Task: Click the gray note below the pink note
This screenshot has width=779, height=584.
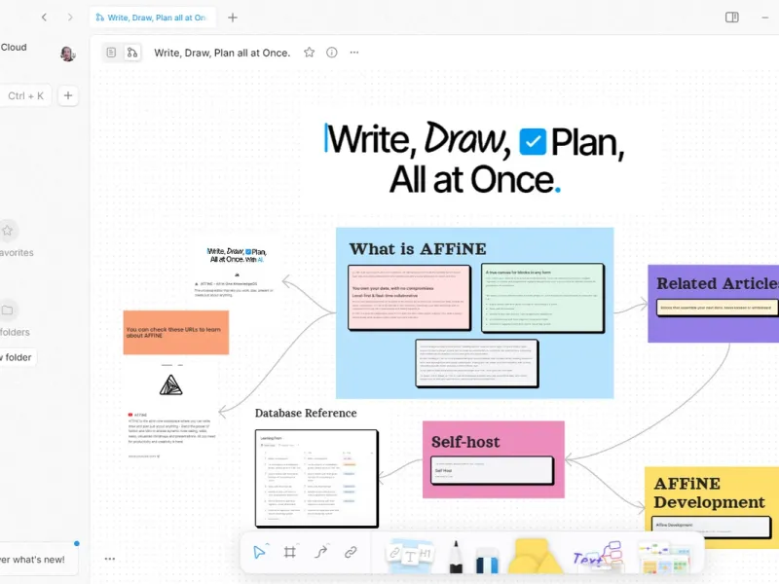Action: 477,363
